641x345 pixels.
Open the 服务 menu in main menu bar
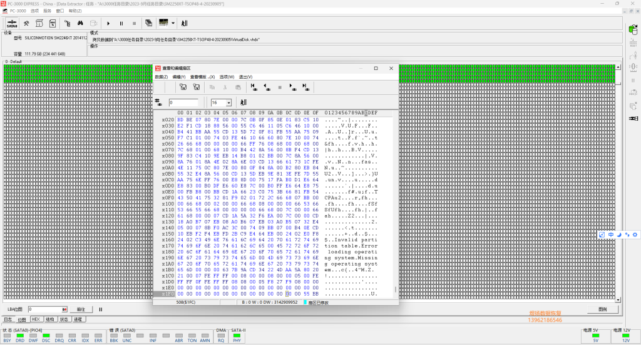(x=48, y=11)
